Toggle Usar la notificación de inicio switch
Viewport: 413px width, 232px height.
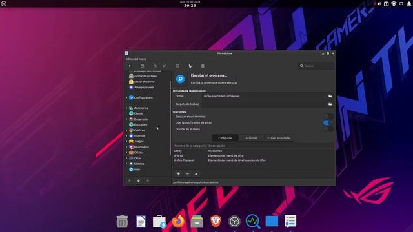(328, 122)
